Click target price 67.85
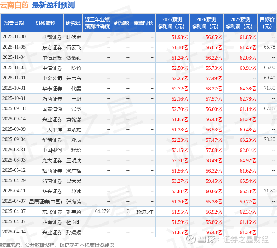Viewport: 277px width, 248px height. tap(270, 108)
